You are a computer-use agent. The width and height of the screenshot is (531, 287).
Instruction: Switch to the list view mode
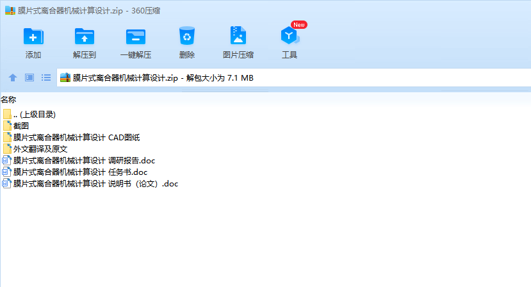pos(46,78)
